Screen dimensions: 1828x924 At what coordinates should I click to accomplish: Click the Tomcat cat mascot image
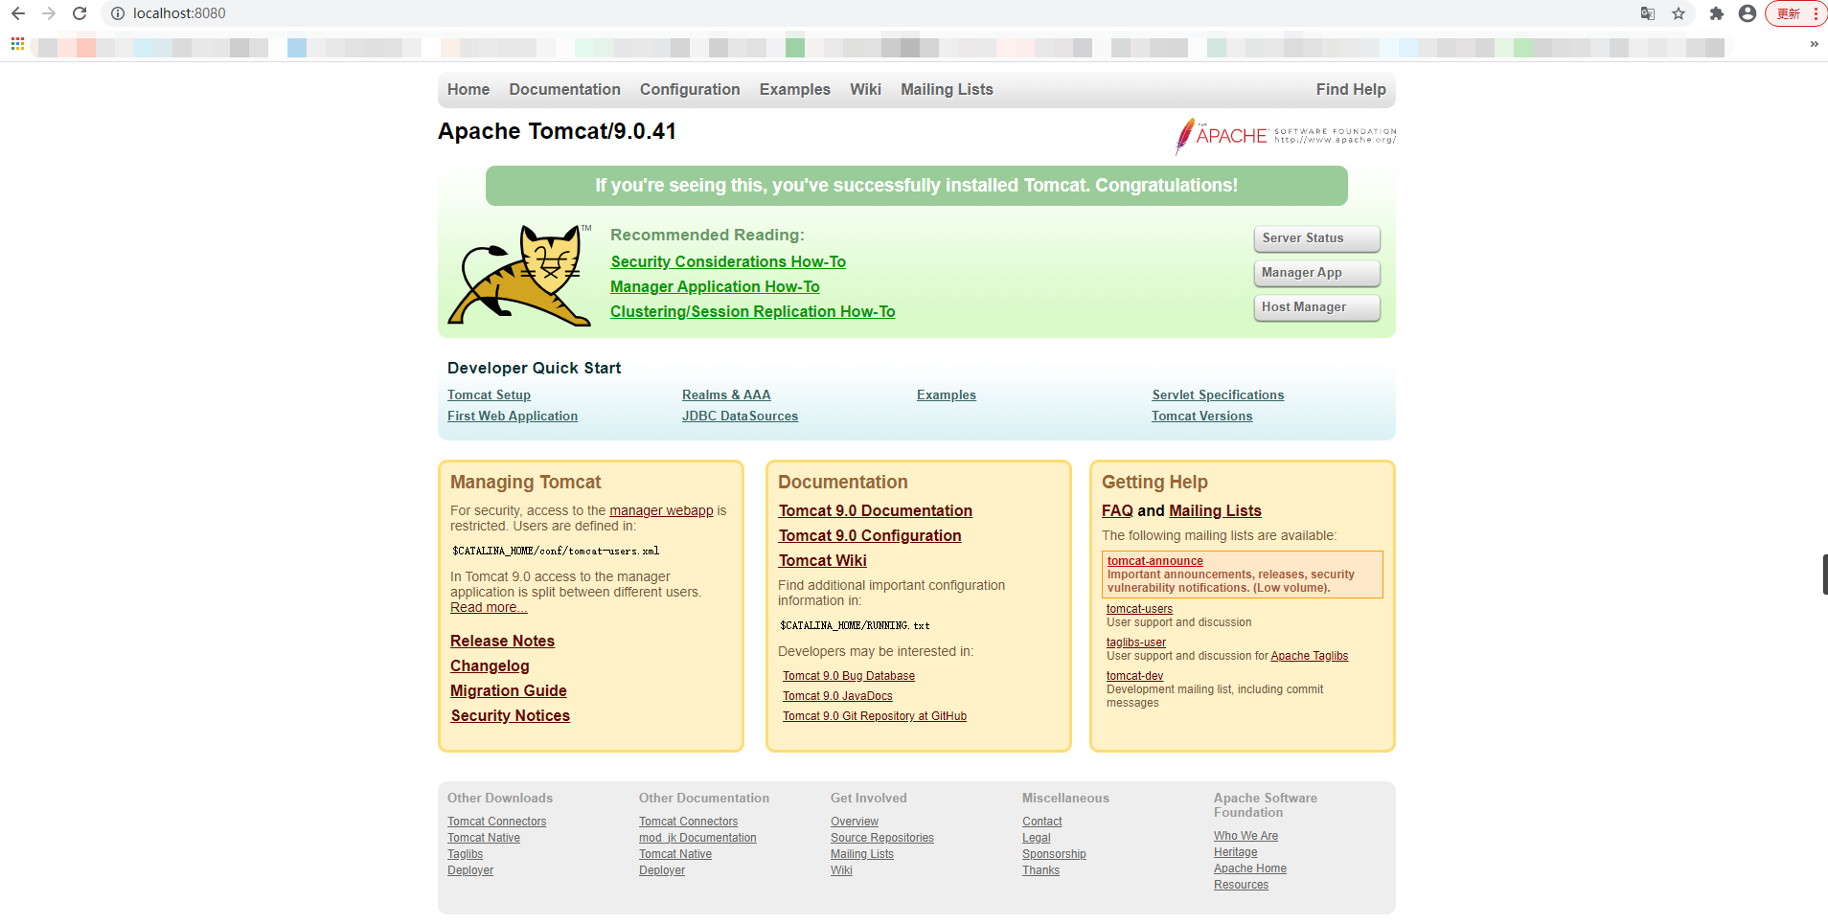coord(520,275)
